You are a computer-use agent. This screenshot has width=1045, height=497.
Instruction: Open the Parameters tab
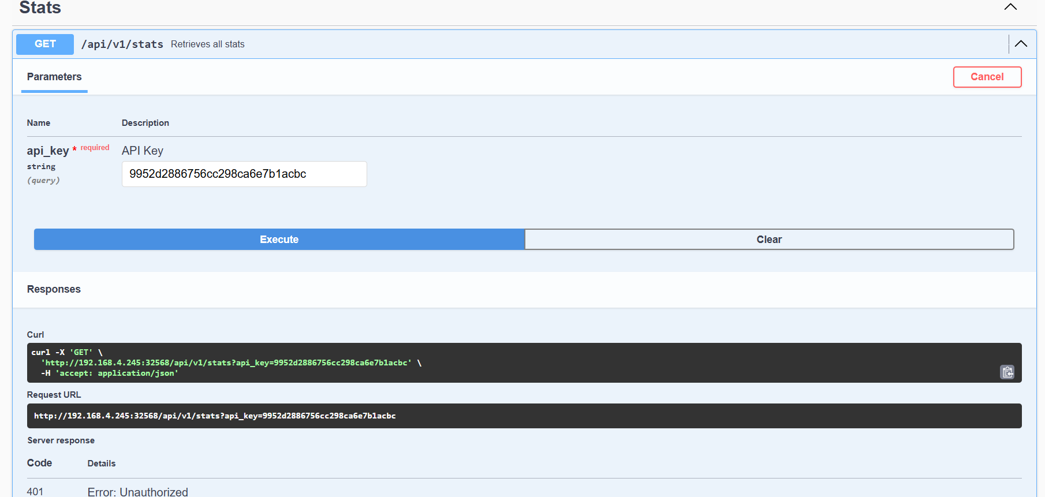pyautogui.click(x=54, y=77)
